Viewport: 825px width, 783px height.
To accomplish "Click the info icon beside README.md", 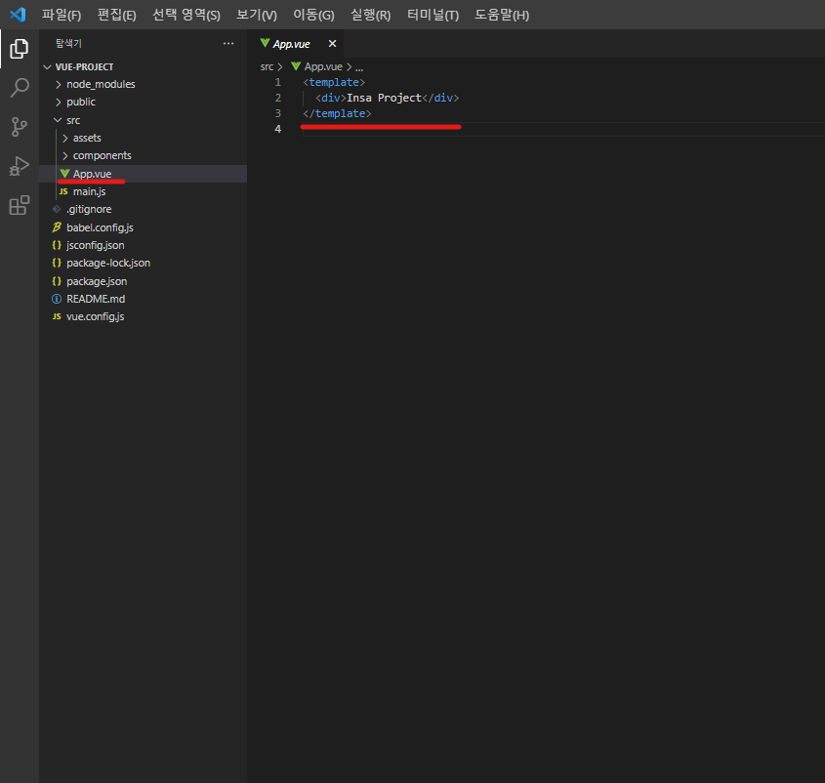I will click(57, 299).
